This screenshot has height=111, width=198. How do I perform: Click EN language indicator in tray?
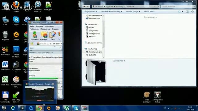(165, 108)
